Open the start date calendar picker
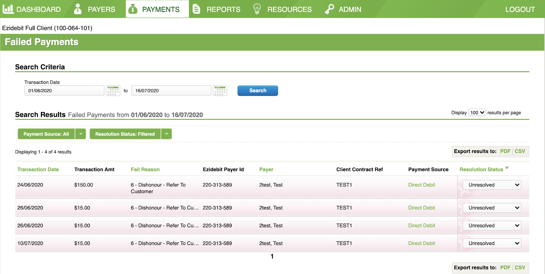 (x=113, y=91)
